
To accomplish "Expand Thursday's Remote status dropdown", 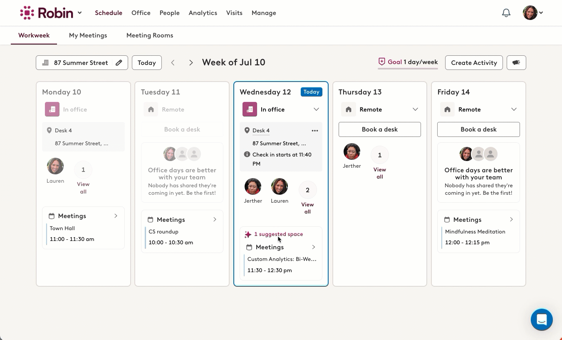I will pos(415,109).
